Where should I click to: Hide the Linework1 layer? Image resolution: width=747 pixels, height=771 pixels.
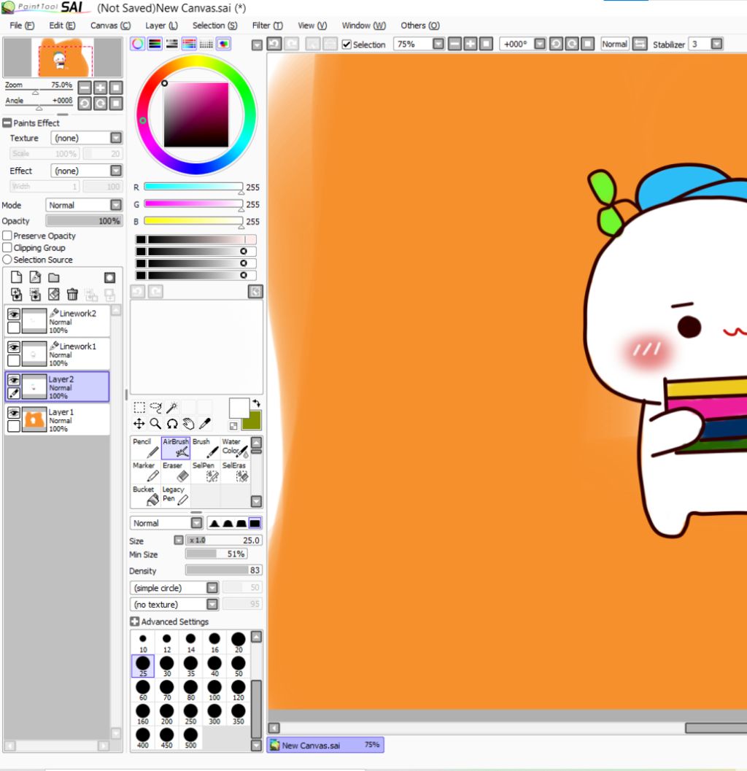click(14, 347)
